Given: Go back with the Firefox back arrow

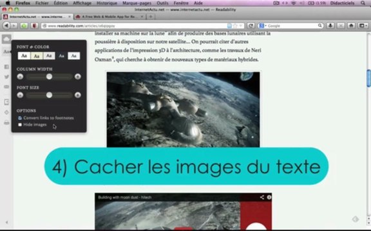Looking at the screenshot, I should pyautogui.click(x=6, y=26).
